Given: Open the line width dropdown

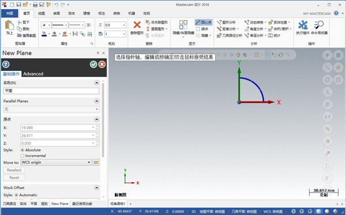Looking at the screenshot, I should coord(82,25).
